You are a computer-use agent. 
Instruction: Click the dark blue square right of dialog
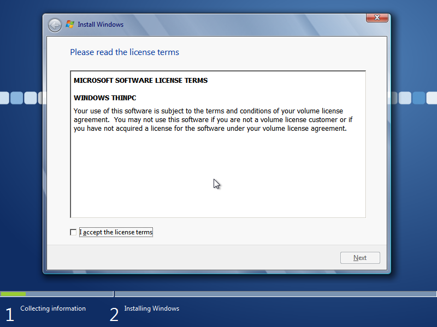pyautogui.click(x=418, y=98)
